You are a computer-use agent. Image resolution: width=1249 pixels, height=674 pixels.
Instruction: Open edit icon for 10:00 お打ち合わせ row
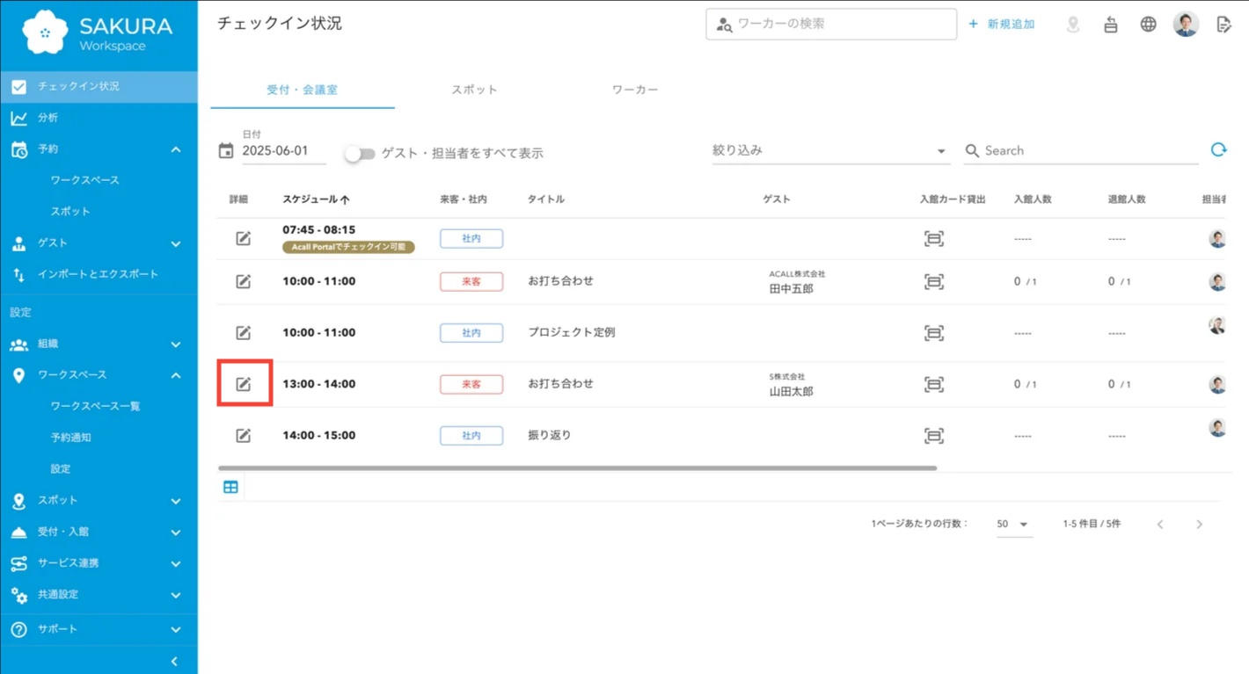pos(244,281)
